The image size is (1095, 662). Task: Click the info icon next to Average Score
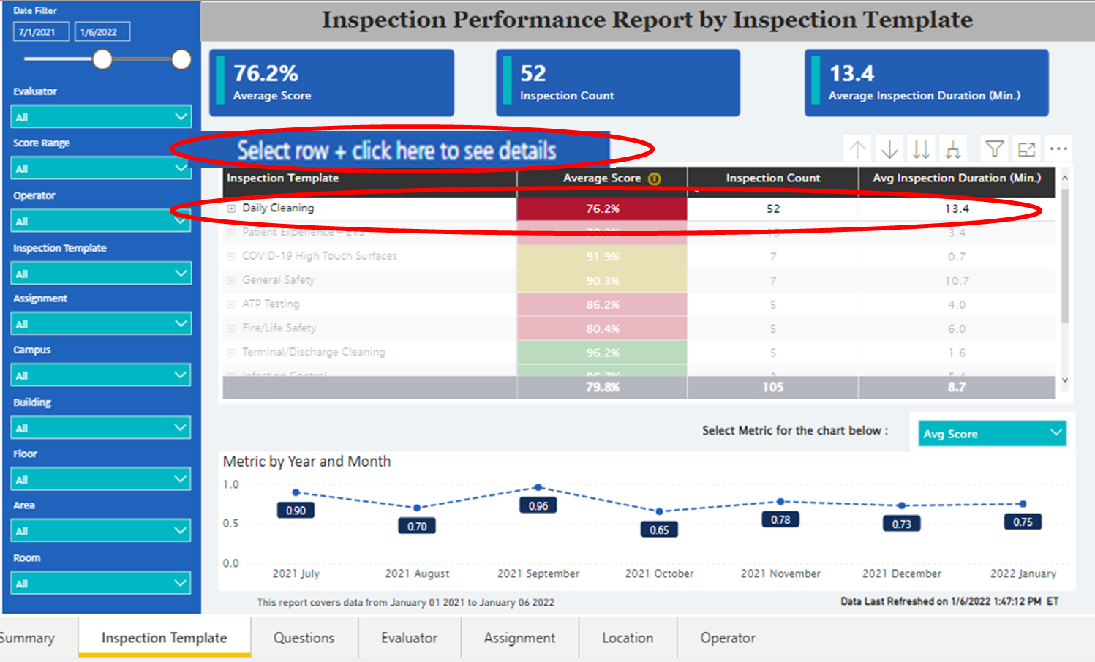(655, 178)
